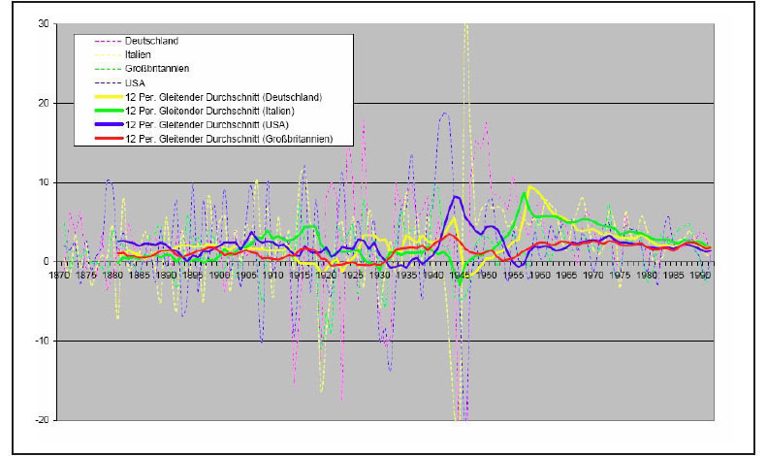Viewport: 767px width, 456px height.
Task: Click the y-axis value -10
Action: 43,341
